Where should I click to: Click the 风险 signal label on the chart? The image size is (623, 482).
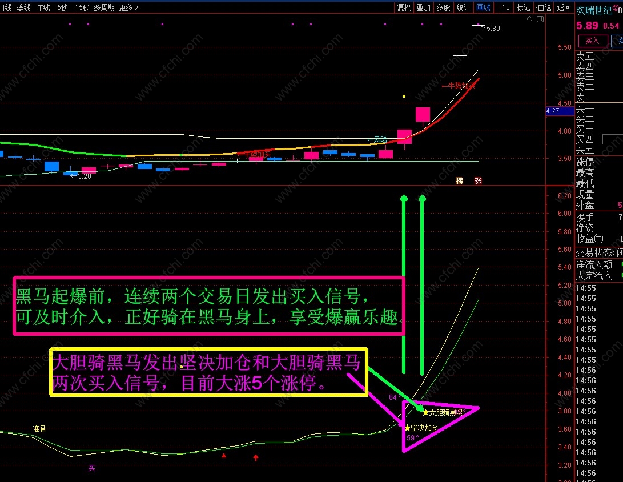pyautogui.click(x=377, y=139)
